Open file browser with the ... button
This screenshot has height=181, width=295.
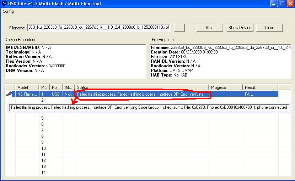(179, 28)
